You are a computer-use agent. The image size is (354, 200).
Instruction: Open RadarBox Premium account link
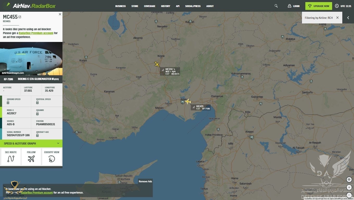pyautogui.click(x=36, y=33)
